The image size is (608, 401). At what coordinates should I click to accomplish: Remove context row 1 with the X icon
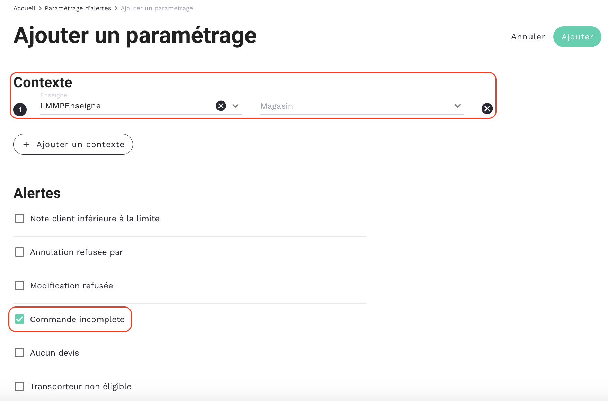pyautogui.click(x=487, y=109)
